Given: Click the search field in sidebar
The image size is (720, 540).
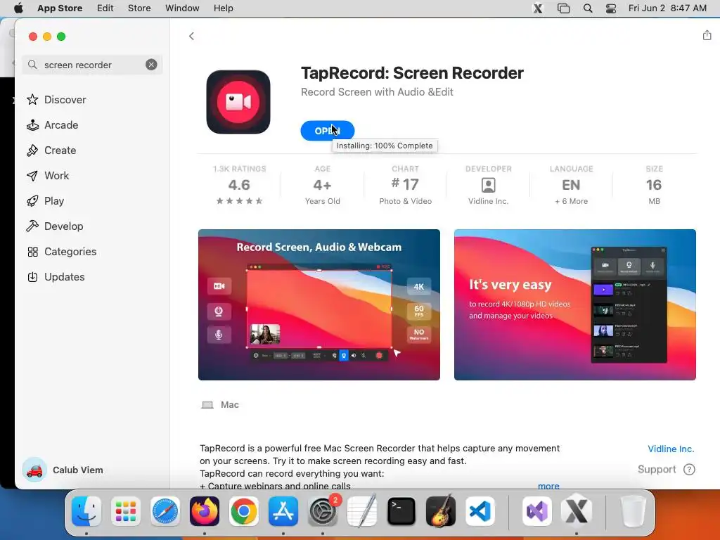Looking at the screenshot, I should (92, 65).
